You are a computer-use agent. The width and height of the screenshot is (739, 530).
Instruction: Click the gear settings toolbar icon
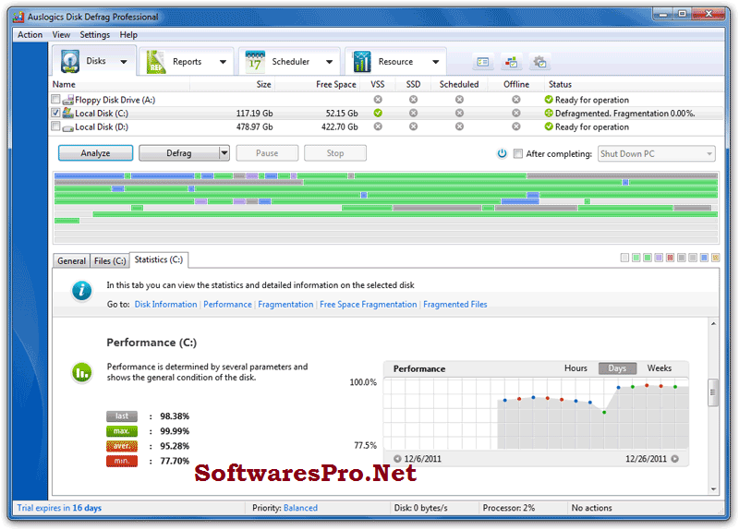[539, 62]
